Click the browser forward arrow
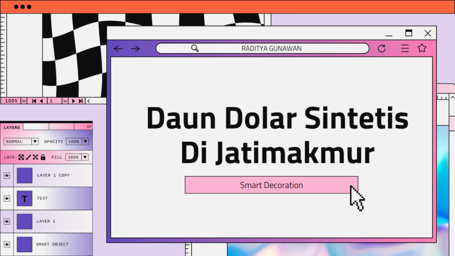 tap(135, 48)
